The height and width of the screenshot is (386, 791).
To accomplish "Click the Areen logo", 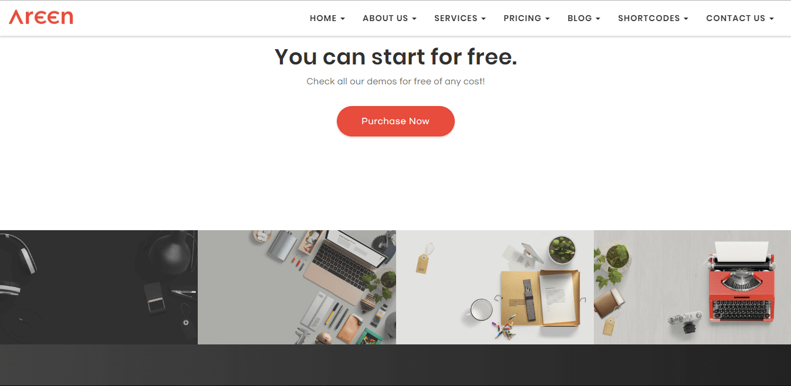I will [41, 17].
